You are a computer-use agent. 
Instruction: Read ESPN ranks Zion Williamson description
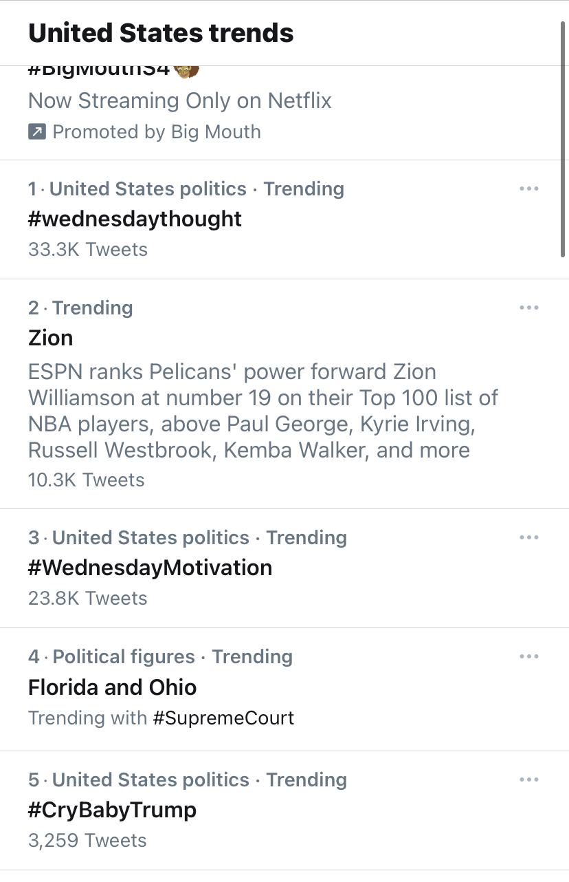tap(263, 411)
